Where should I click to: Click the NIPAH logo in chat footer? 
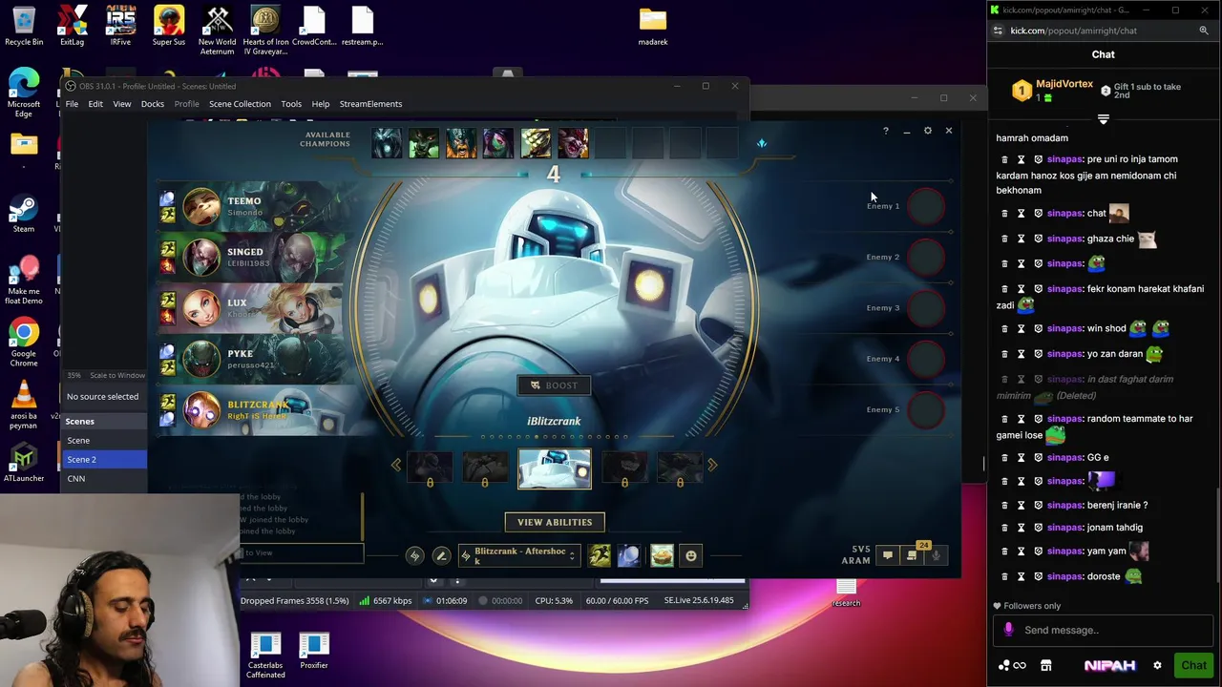(1109, 666)
